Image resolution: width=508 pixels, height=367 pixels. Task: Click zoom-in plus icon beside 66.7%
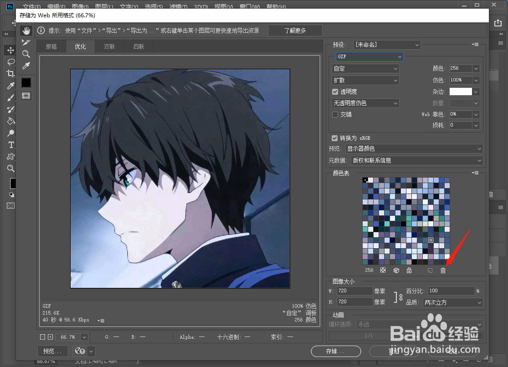click(x=50, y=337)
